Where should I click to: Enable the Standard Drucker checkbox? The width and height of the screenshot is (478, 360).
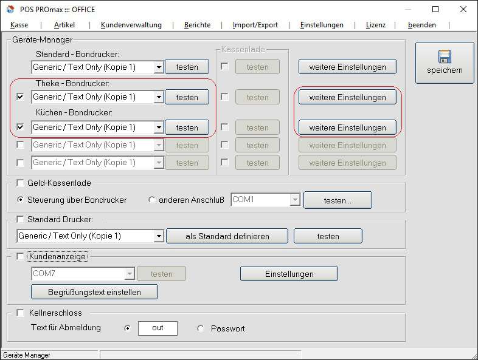pyautogui.click(x=20, y=219)
